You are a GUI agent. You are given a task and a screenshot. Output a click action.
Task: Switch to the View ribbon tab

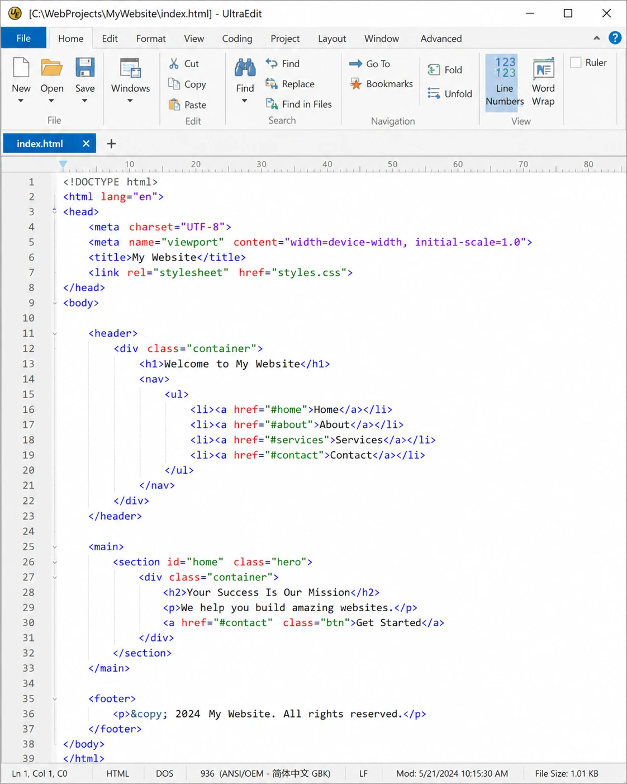pos(194,39)
